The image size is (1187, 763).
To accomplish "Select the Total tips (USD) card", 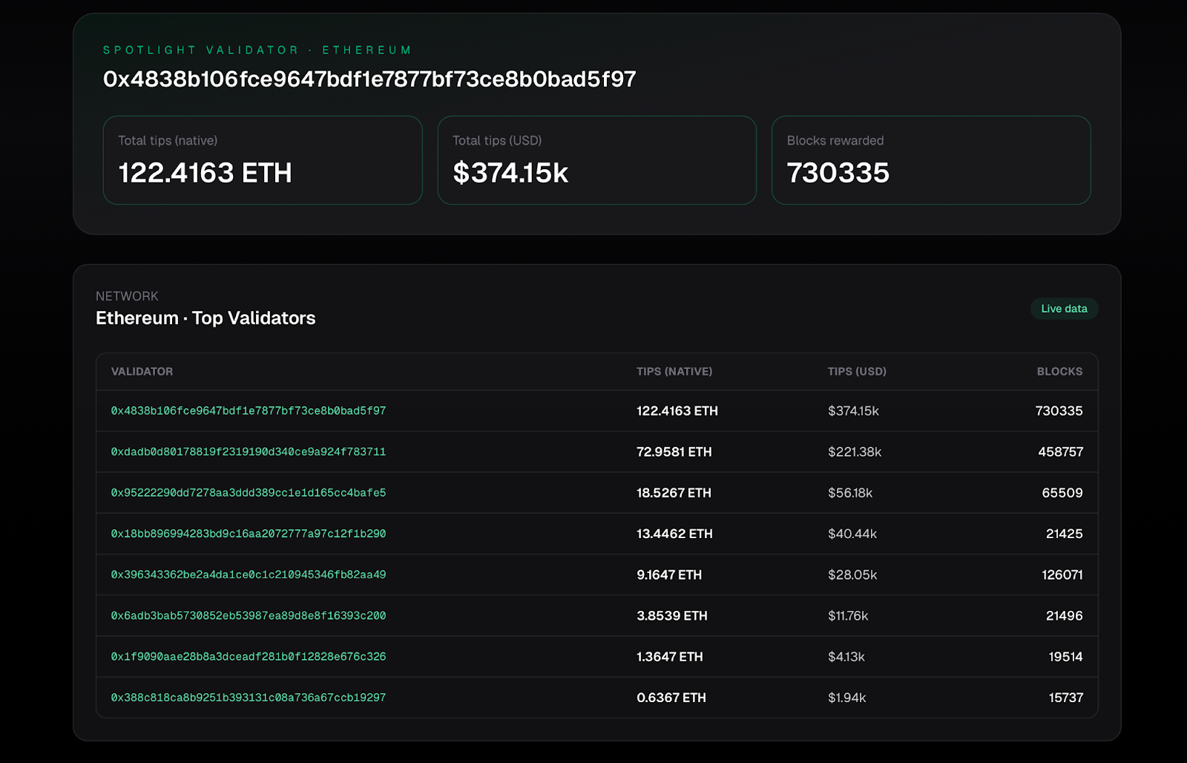I will pos(596,160).
